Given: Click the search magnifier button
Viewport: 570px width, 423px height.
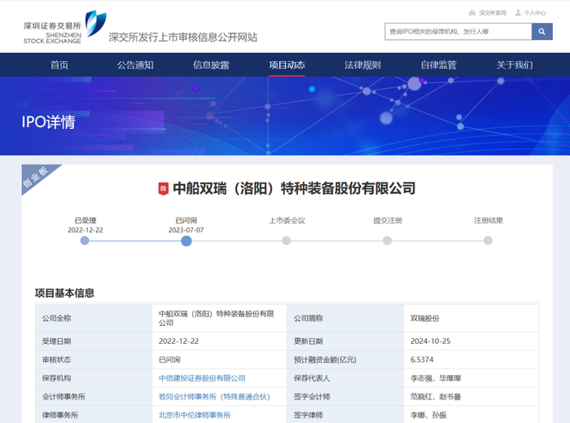Looking at the screenshot, I should coord(541,32).
